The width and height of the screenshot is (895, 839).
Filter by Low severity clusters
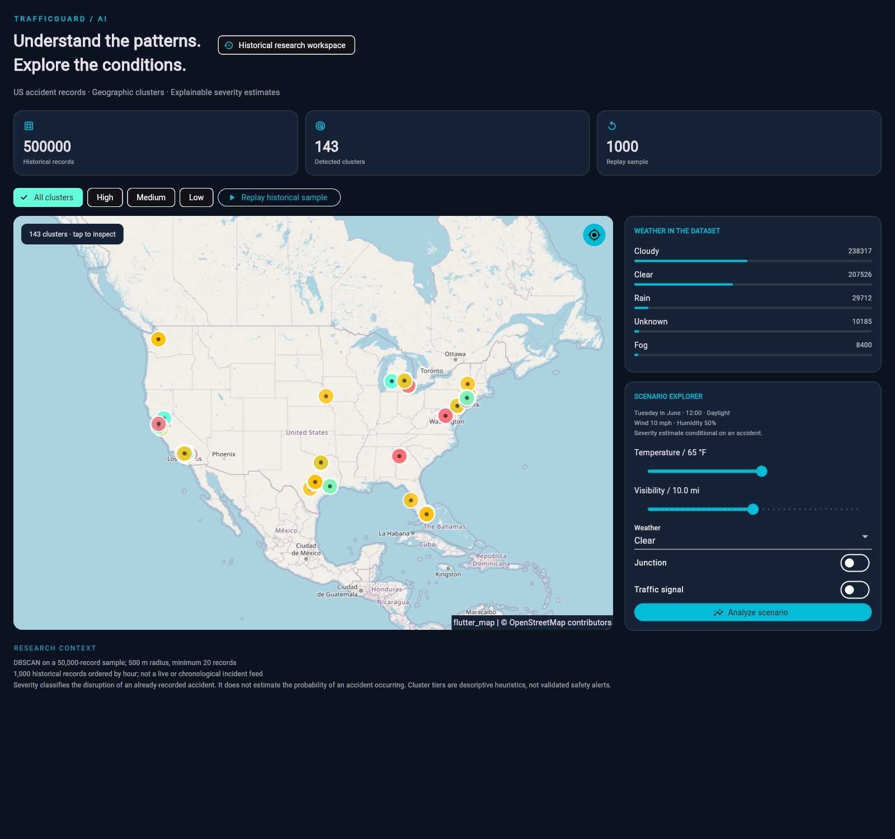coord(196,197)
